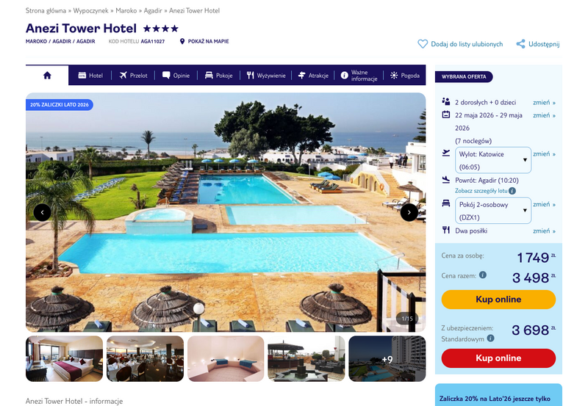The width and height of the screenshot is (588, 406).
Task: Click the map pin icon by Pokaż na mapie
Action: [182, 41]
